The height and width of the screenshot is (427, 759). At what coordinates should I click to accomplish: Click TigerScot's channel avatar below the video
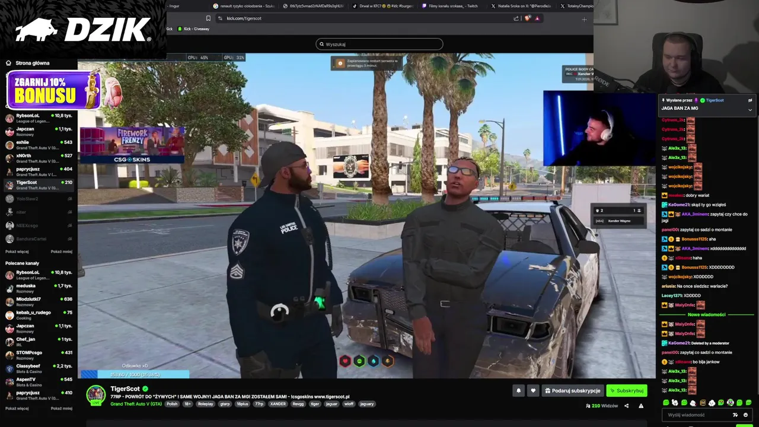96,395
